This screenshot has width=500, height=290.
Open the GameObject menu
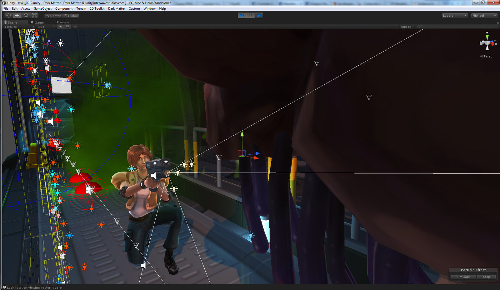point(42,8)
